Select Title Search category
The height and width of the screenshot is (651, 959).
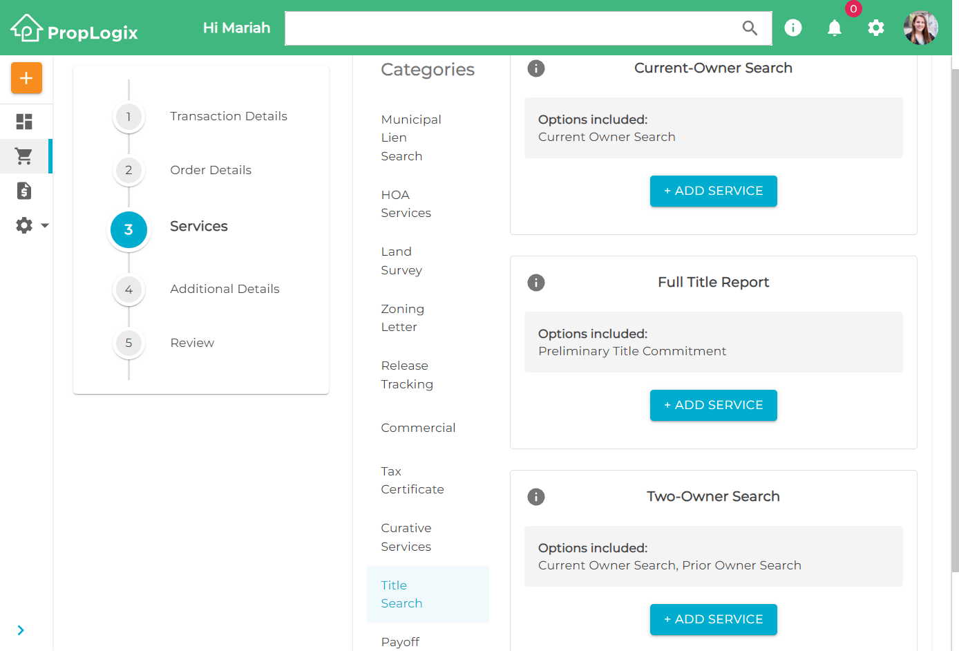[x=428, y=594]
